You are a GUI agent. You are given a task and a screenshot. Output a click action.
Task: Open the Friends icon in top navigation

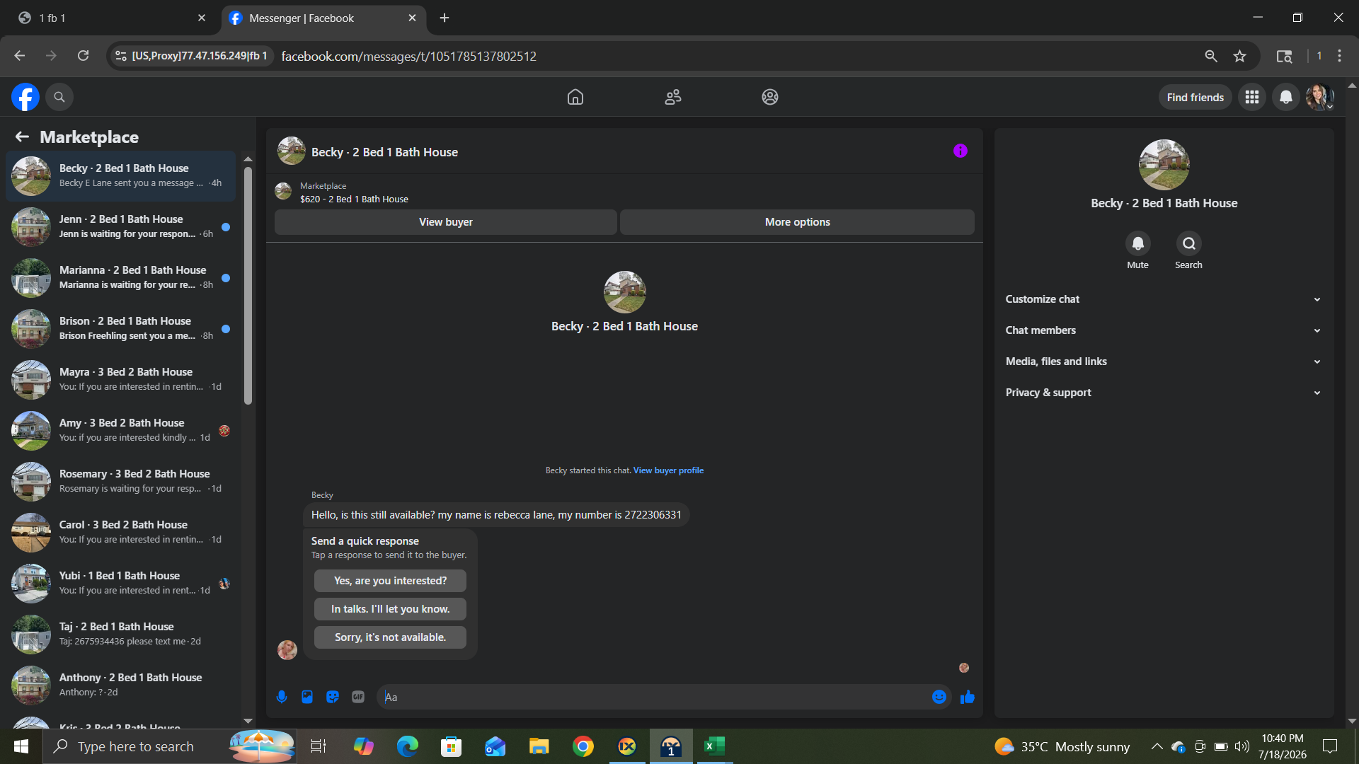click(x=673, y=97)
